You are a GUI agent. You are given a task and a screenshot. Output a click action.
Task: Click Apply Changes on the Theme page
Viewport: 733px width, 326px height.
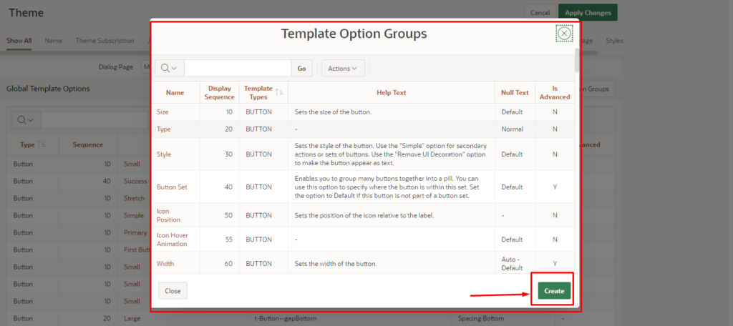(x=587, y=13)
